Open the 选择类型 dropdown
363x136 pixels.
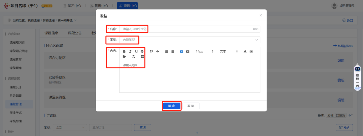[x=190, y=40]
